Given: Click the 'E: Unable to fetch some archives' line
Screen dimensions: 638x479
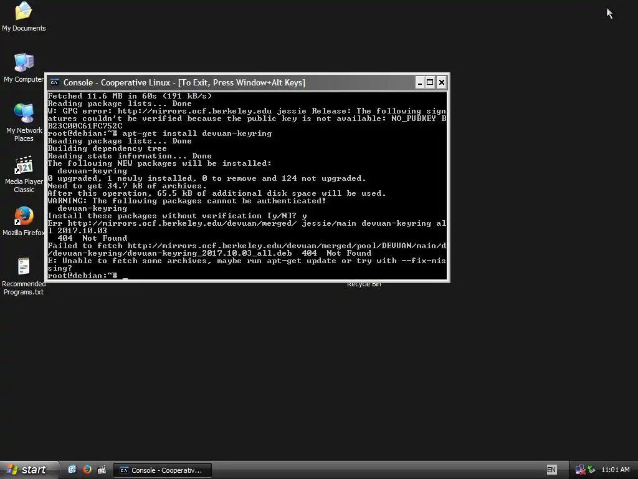Looking at the screenshot, I should click(247, 264).
